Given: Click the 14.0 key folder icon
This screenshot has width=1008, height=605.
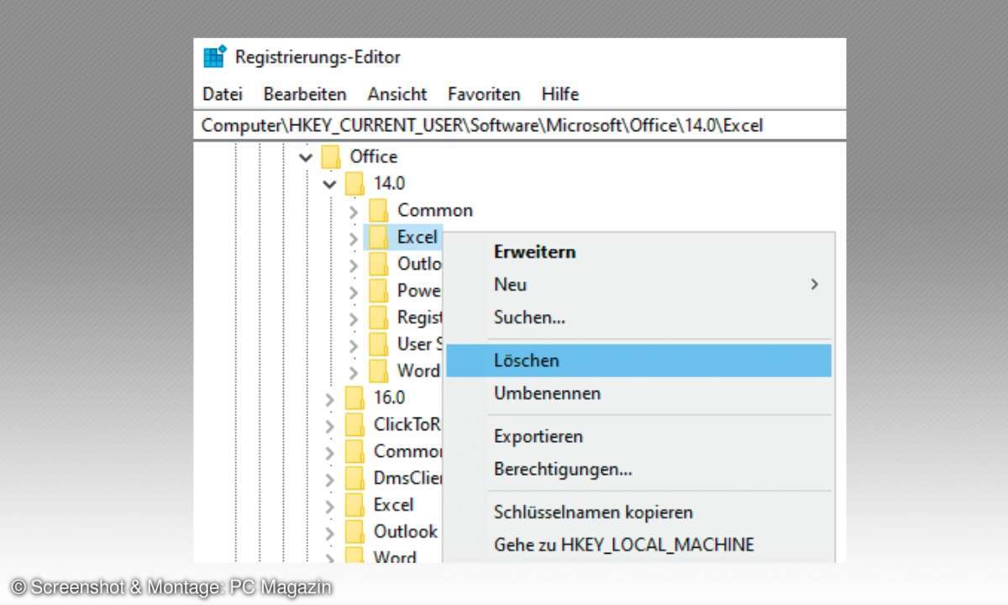Looking at the screenshot, I should (x=354, y=183).
